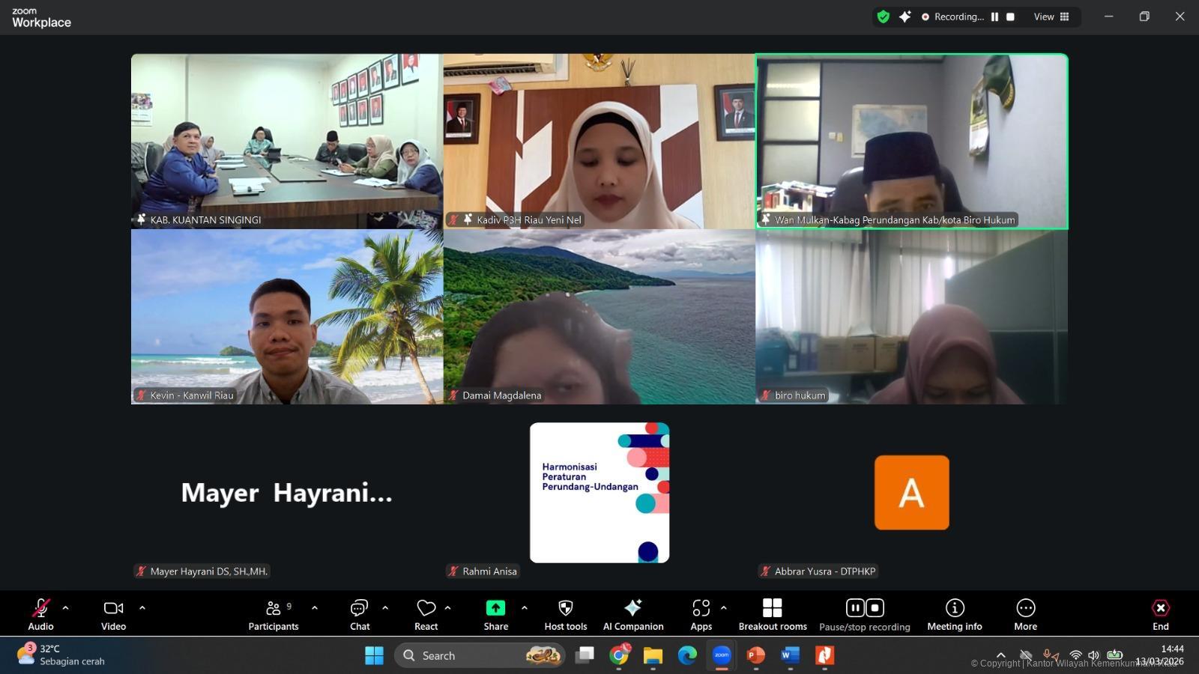Open the View layout menu

coord(1051,16)
